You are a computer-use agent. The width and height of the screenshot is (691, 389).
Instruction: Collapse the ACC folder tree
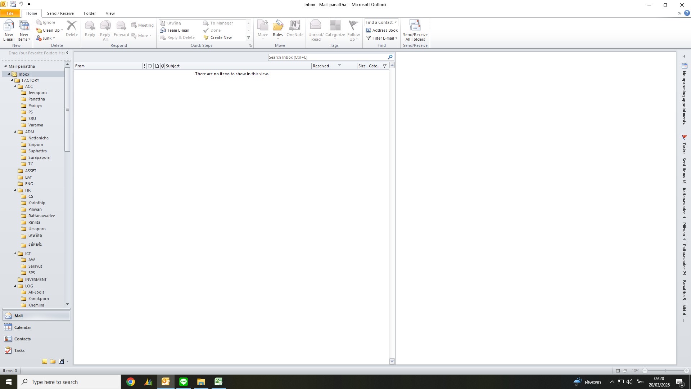tap(15, 86)
